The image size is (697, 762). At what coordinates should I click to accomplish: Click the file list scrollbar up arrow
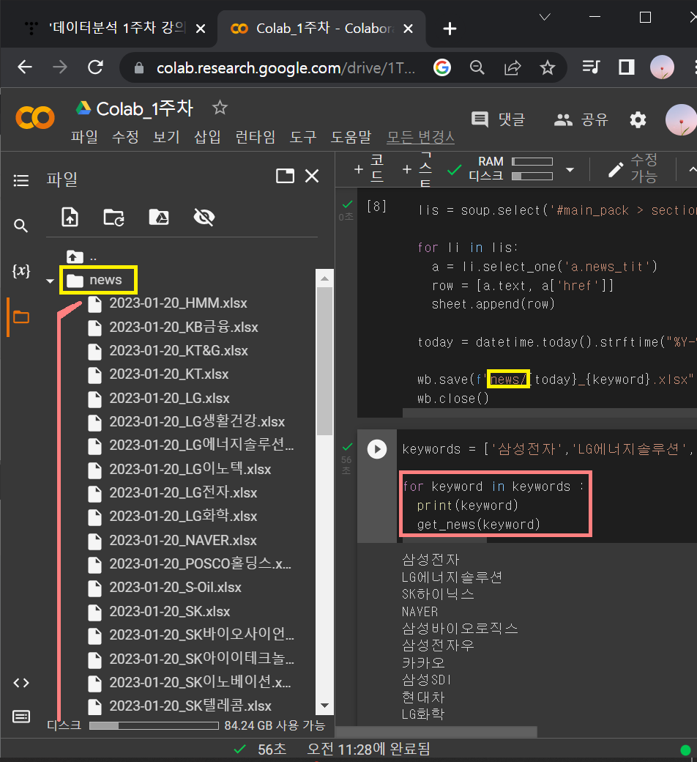324,278
